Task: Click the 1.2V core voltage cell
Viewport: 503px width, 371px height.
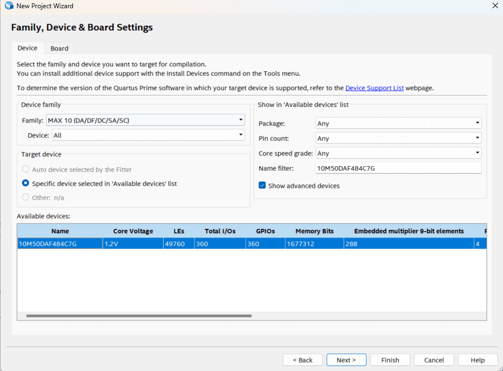Action: pyautogui.click(x=133, y=244)
